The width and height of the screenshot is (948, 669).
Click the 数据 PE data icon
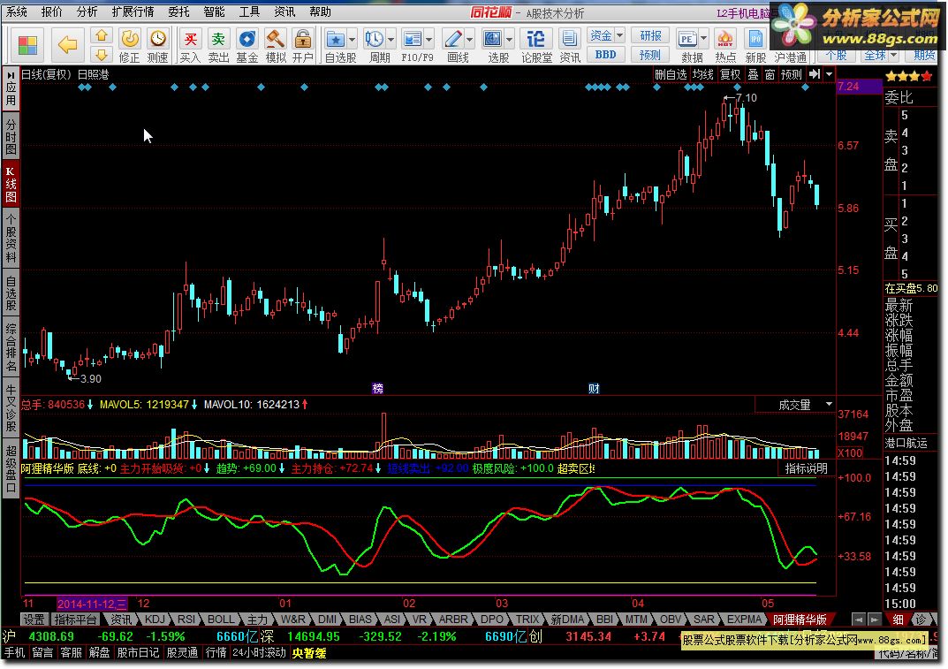click(x=686, y=39)
